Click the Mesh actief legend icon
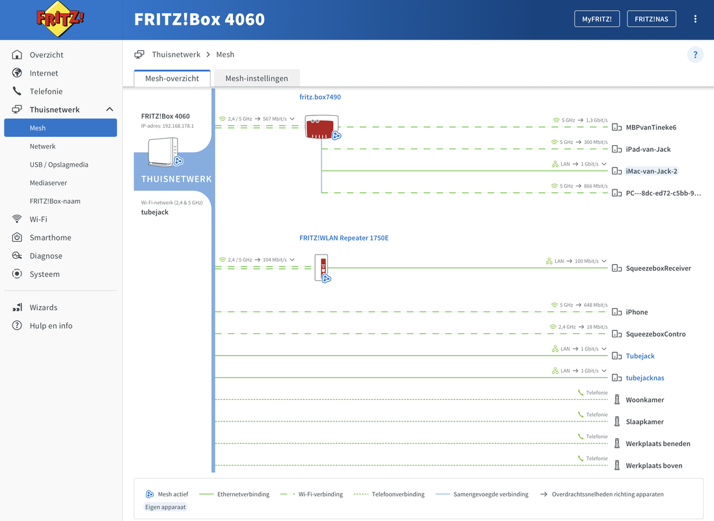The width and height of the screenshot is (714, 521). (150, 494)
